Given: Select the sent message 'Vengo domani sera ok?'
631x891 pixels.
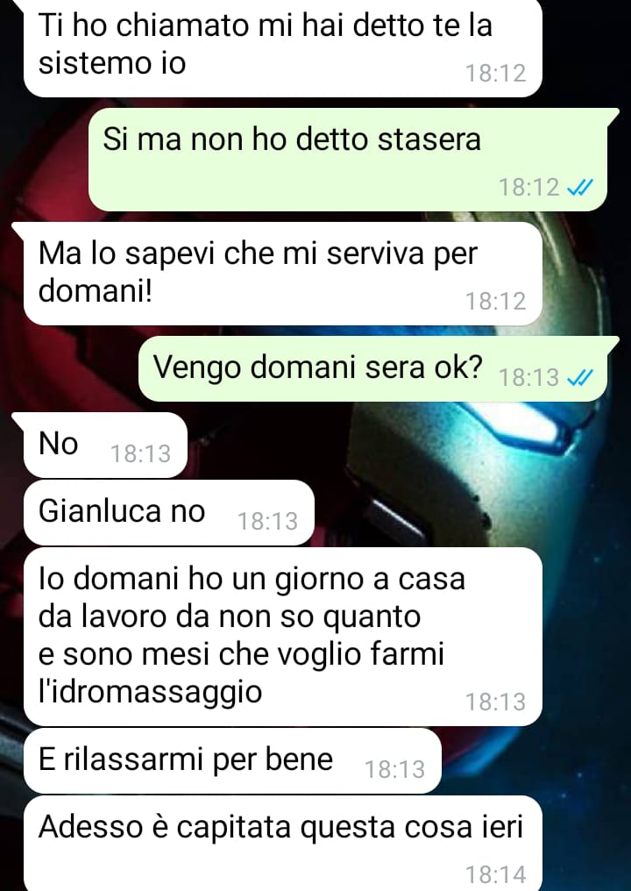Looking at the screenshot, I should point(373,369).
